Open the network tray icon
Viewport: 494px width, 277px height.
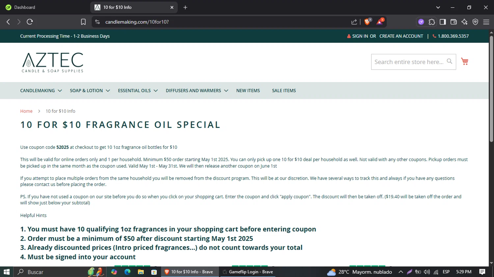pos(436,272)
